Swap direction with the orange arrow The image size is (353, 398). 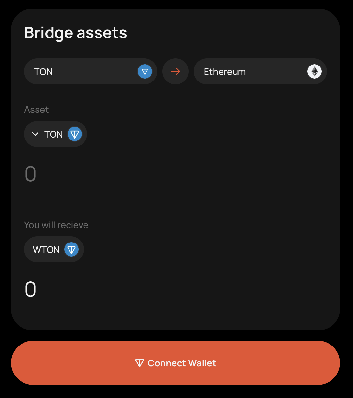tap(176, 71)
